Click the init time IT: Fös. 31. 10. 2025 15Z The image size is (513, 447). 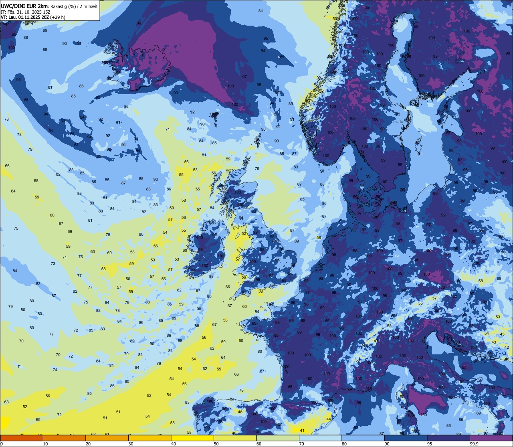[x=26, y=12]
